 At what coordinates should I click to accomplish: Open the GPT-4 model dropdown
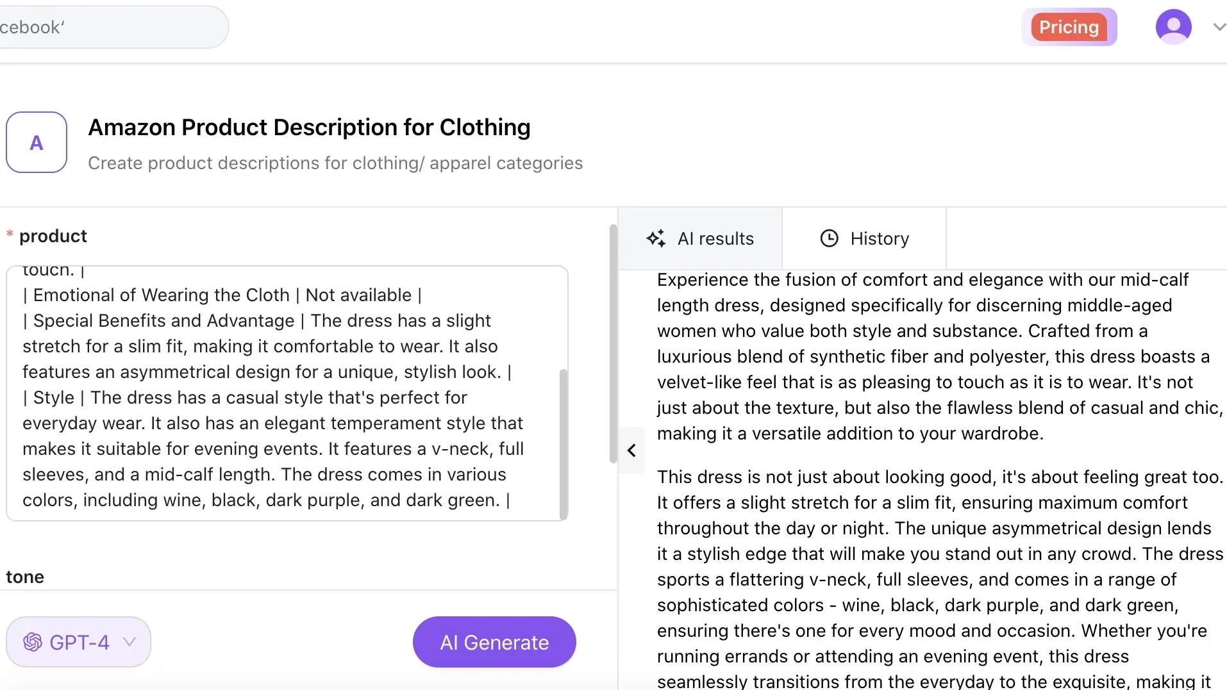(78, 641)
